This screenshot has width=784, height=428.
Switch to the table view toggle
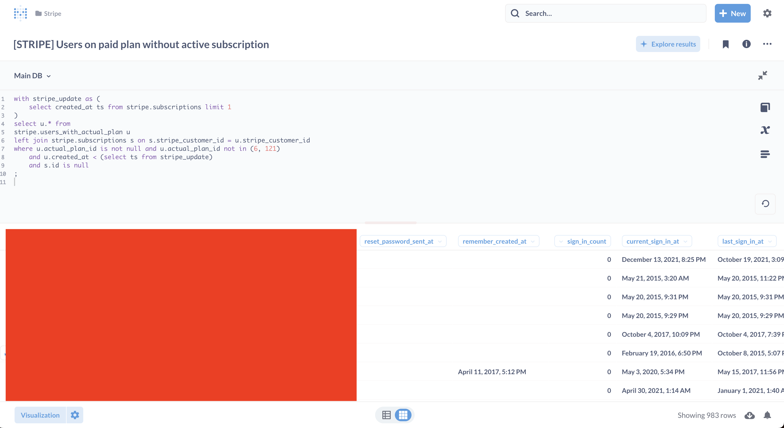tap(386, 415)
